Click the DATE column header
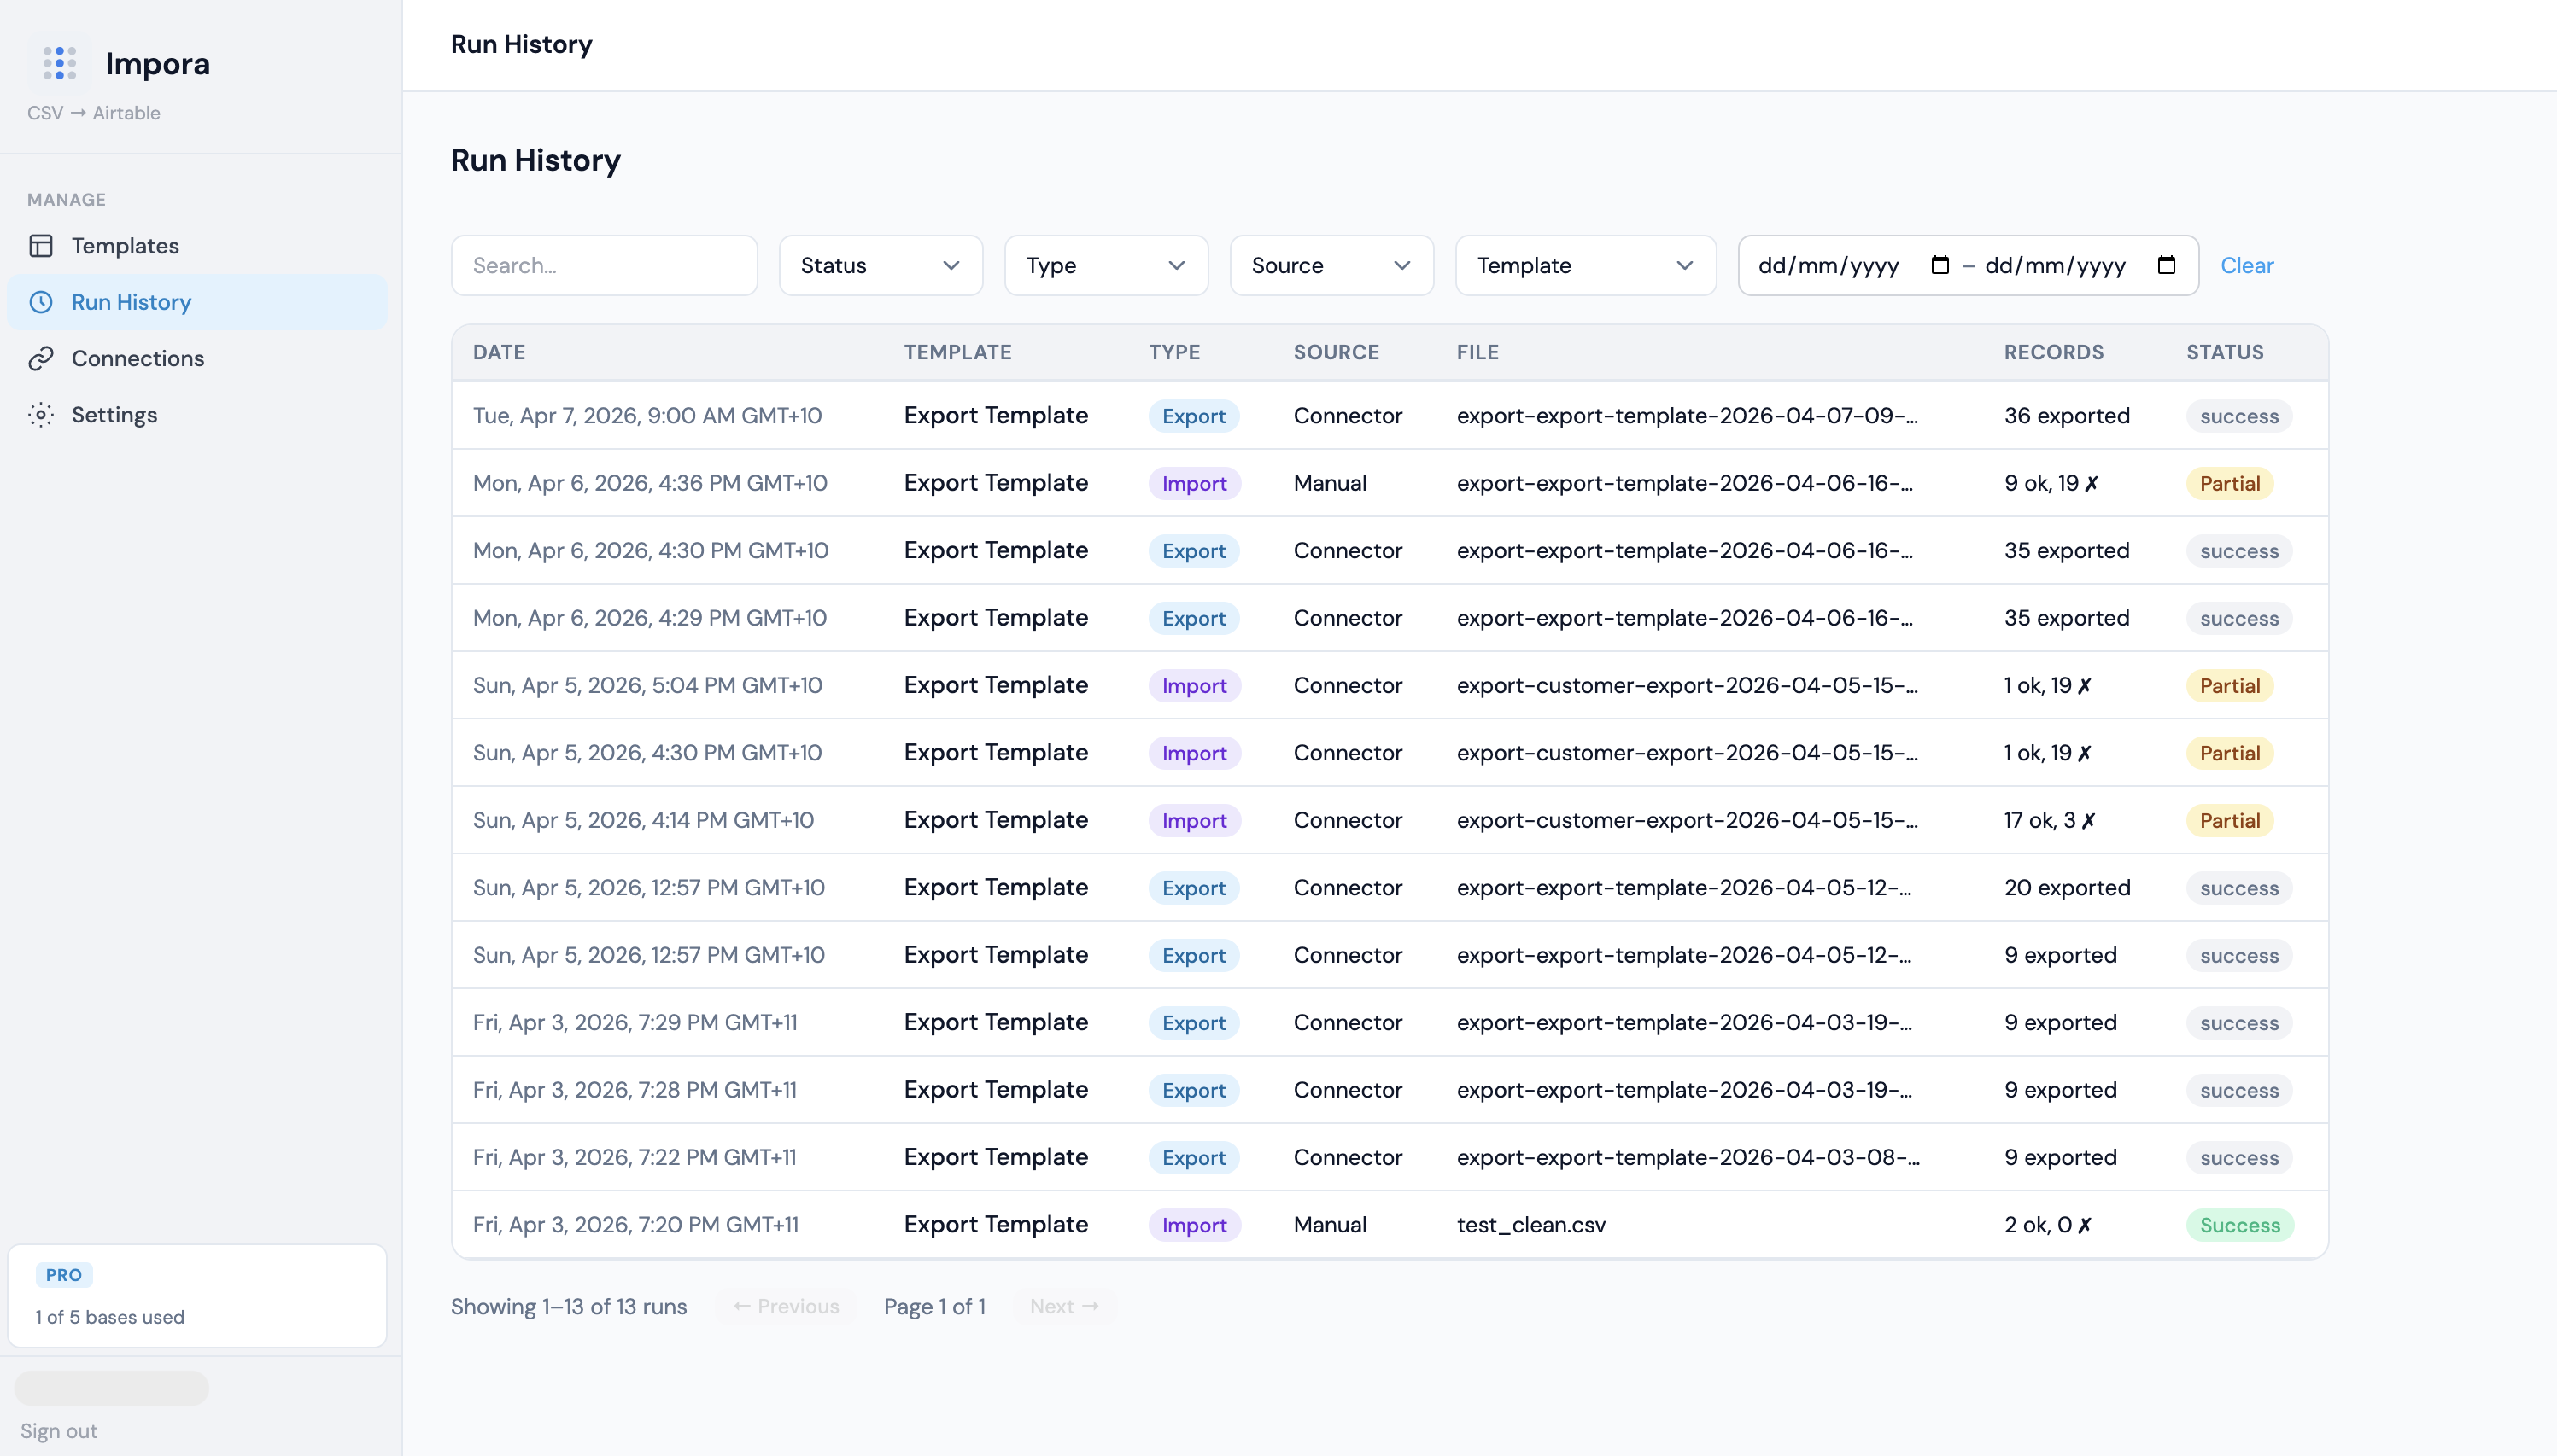Image resolution: width=2557 pixels, height=1456 pixels. [500, 352]
